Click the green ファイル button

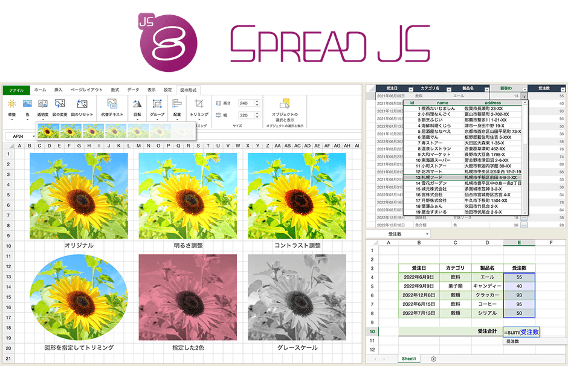click(16, 90)
